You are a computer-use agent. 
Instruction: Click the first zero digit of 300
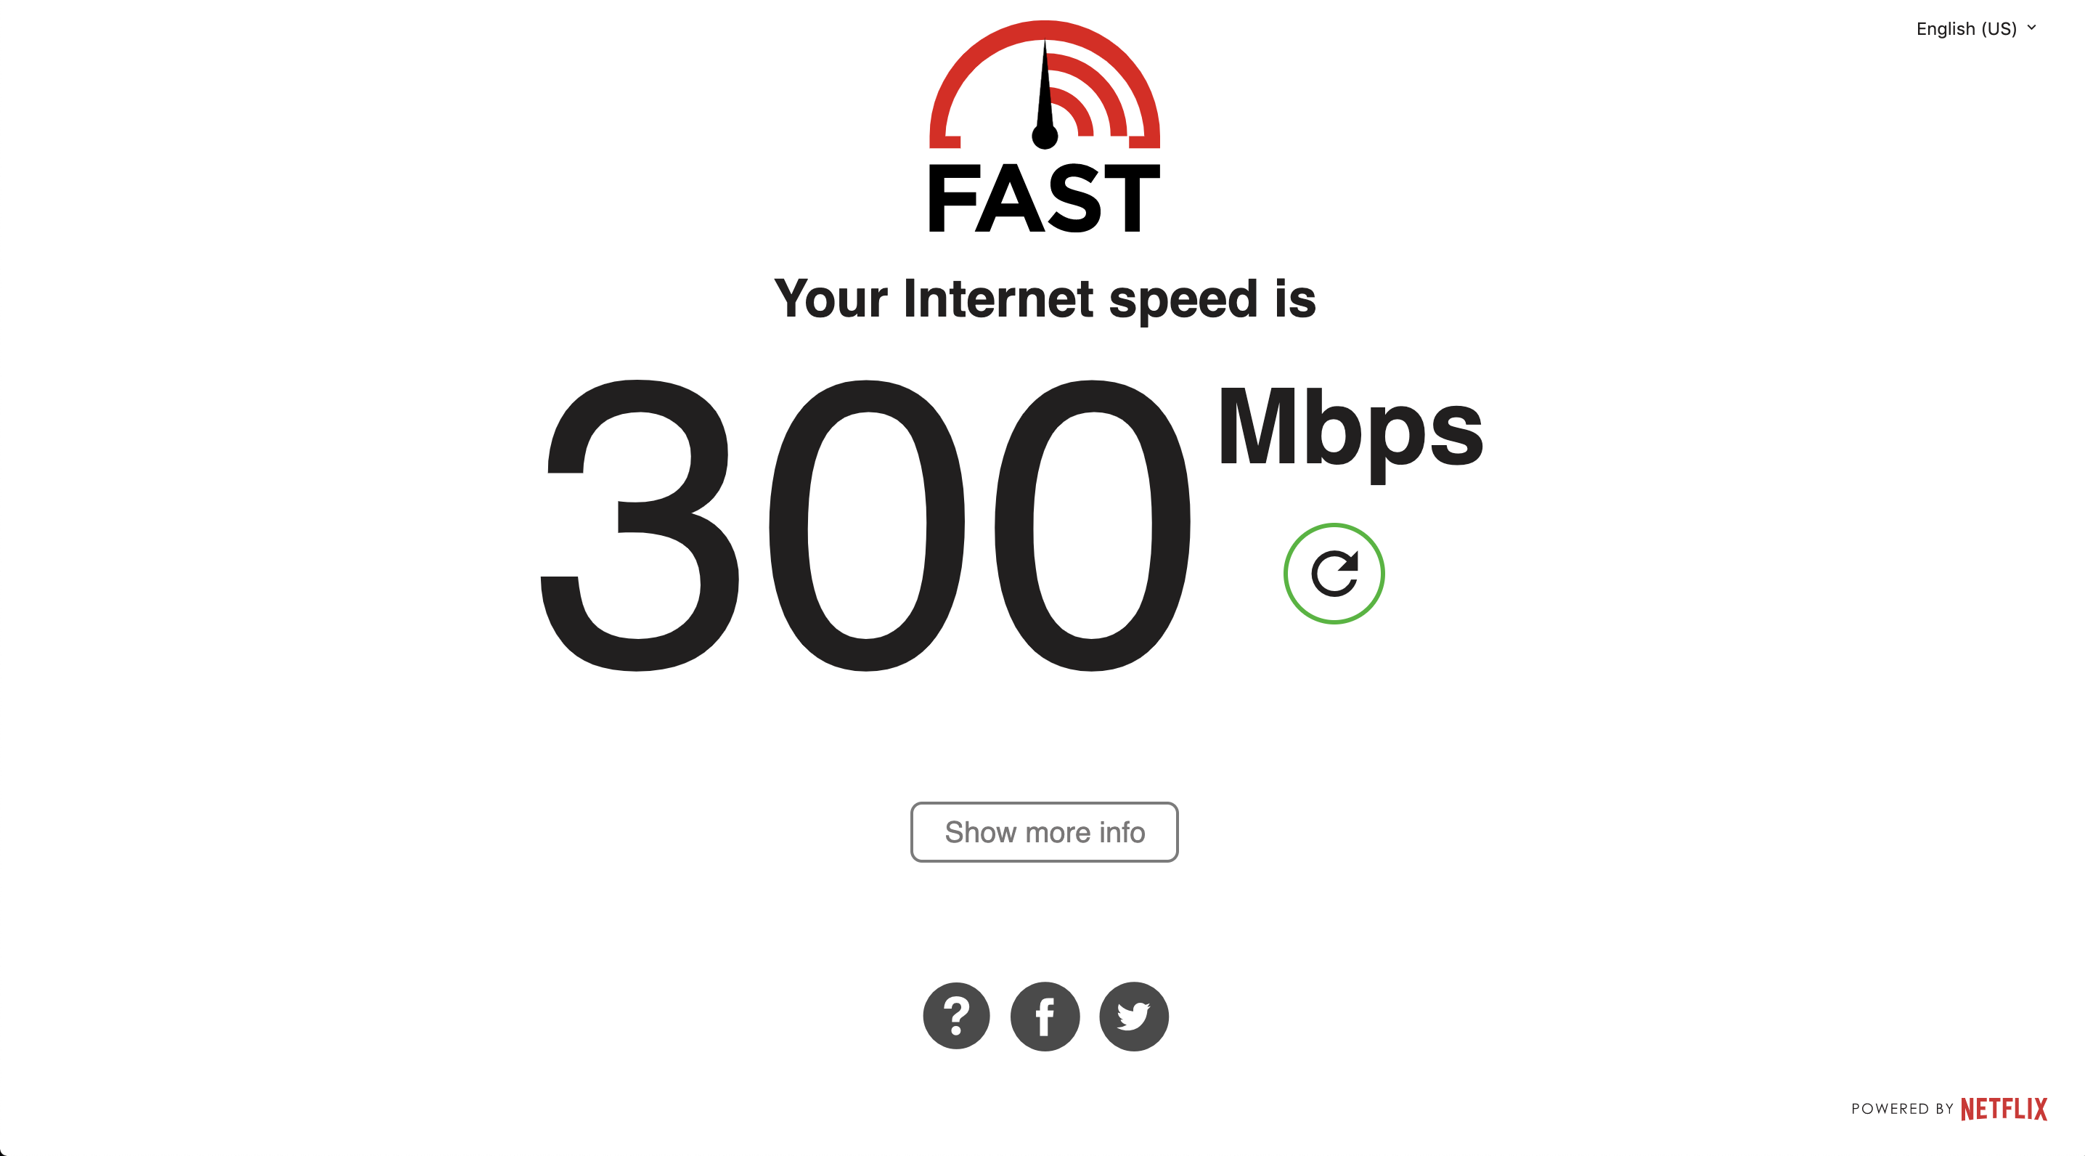(x=866, y=526)
